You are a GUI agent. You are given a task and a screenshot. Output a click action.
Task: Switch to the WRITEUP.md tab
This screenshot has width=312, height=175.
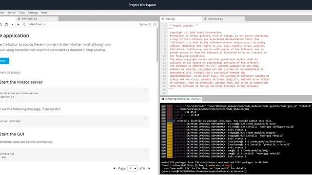(37, 19)
